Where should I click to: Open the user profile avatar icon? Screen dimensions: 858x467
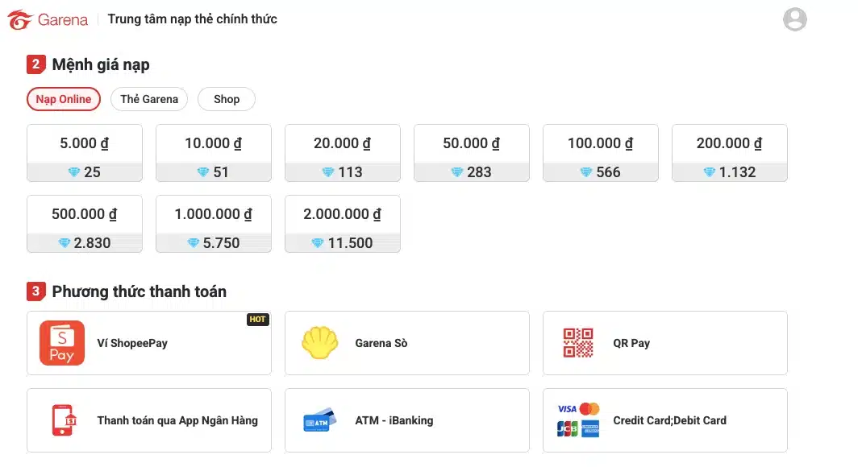pyautogui.click(x=794, y=19)
